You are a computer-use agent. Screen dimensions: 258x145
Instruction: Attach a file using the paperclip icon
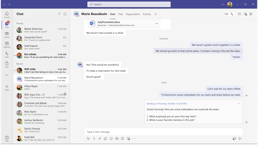100,139
